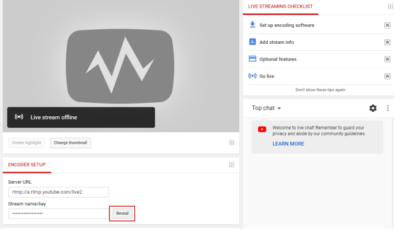Click the Change thumbnail button

point(70,143)
